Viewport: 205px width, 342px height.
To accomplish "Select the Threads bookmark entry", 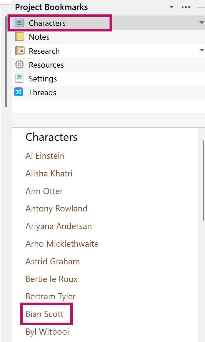I will [x=42, y=93].
